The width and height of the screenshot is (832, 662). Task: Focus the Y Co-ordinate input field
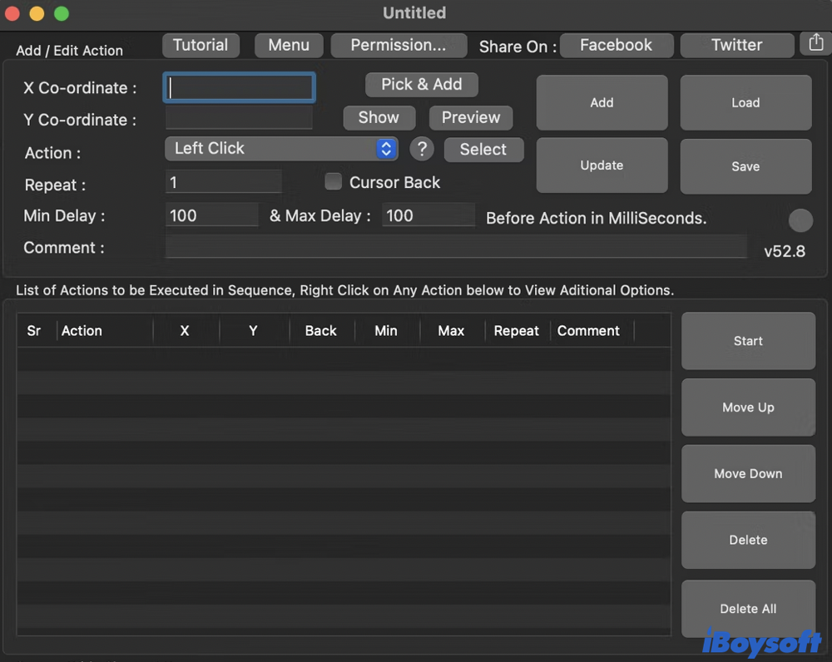click(240, 118)
